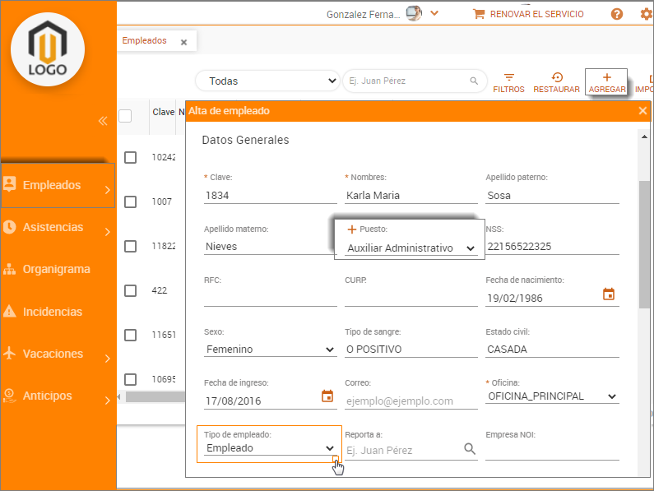Click Renovar el servicio link
The height and width of the screenshot is (491, 654).
coord(528,14)
